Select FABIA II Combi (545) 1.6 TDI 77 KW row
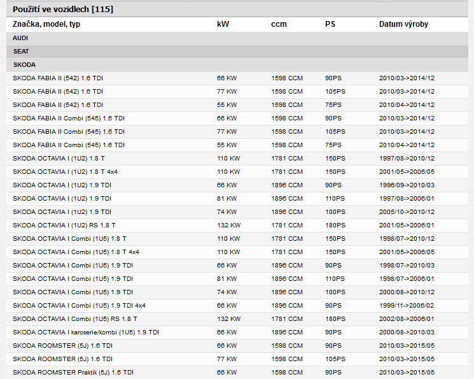The height and width of the screenshot is (379, 474). 237,132
